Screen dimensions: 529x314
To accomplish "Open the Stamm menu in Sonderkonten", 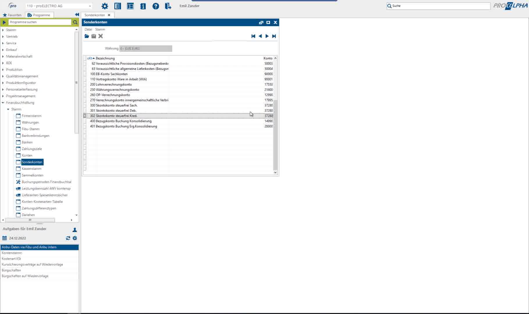I will click(100, 29).
